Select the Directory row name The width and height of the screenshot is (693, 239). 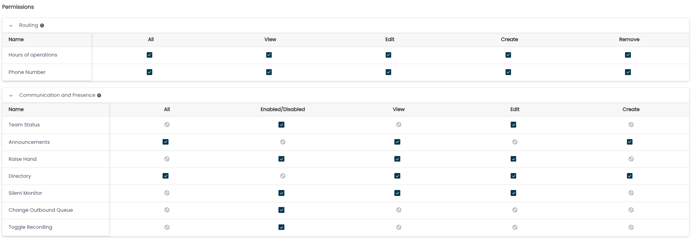click(20, 176)
